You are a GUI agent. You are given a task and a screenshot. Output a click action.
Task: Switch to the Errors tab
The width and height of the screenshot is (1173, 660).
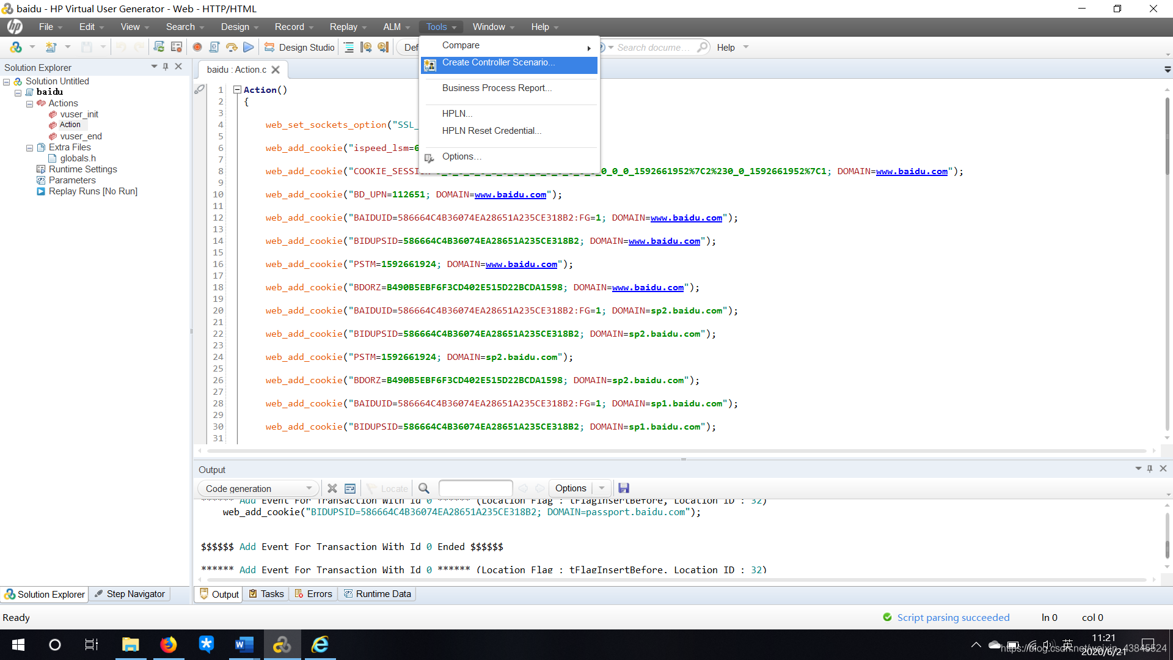[x=313, y=594]
